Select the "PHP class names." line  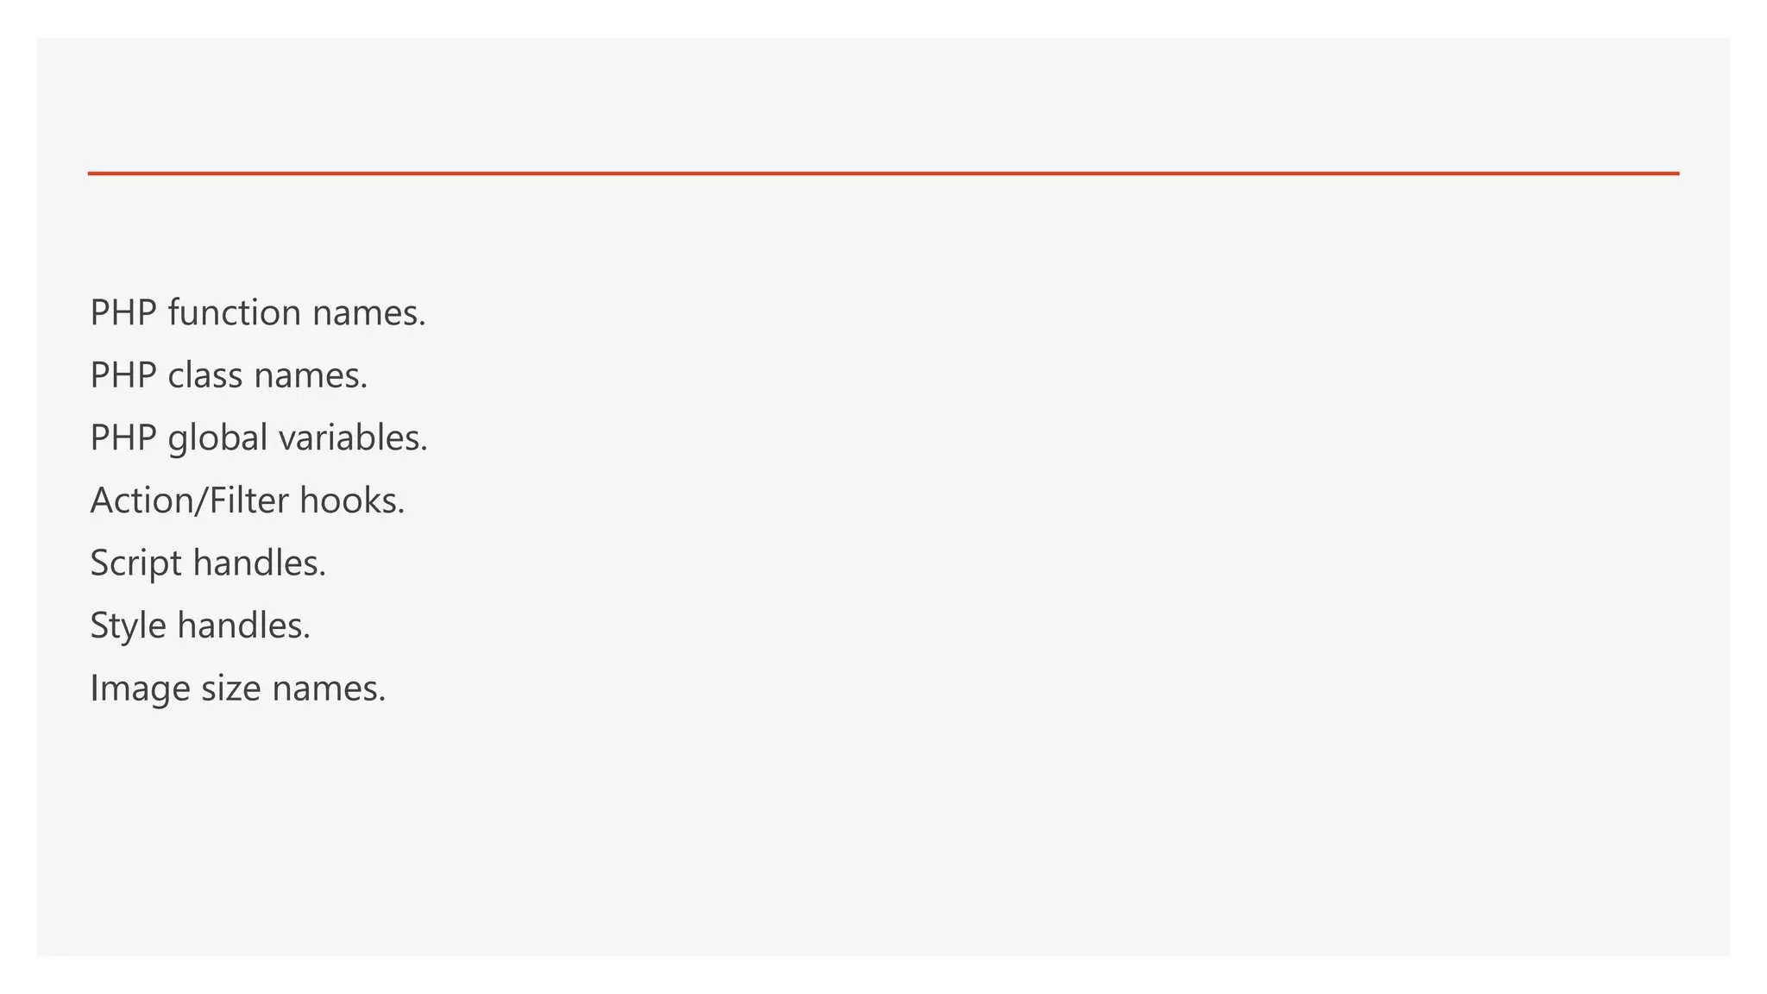coord(229,375)
